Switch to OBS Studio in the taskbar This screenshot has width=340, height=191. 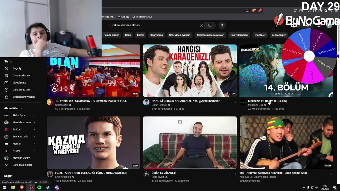(x=31, y=188)
